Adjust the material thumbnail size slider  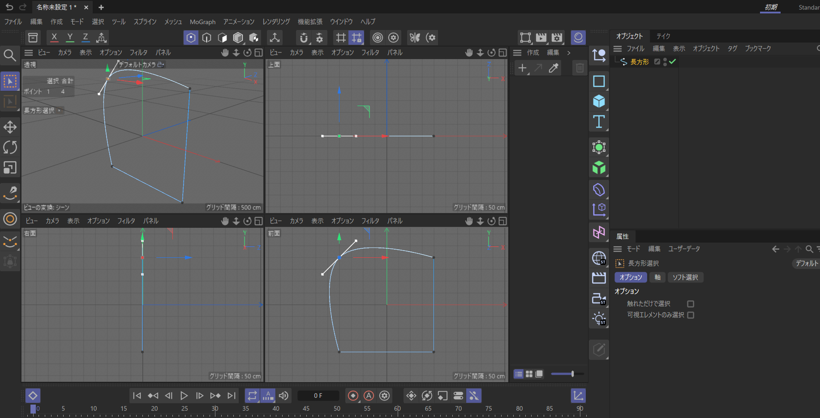(572, 374)
